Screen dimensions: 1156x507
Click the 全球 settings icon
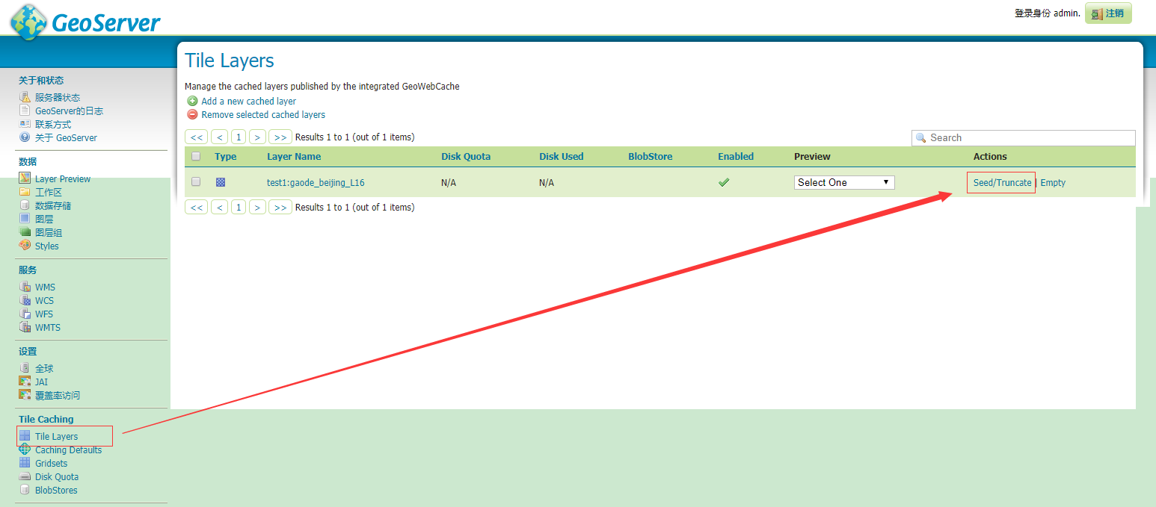[x=25, y=368]
